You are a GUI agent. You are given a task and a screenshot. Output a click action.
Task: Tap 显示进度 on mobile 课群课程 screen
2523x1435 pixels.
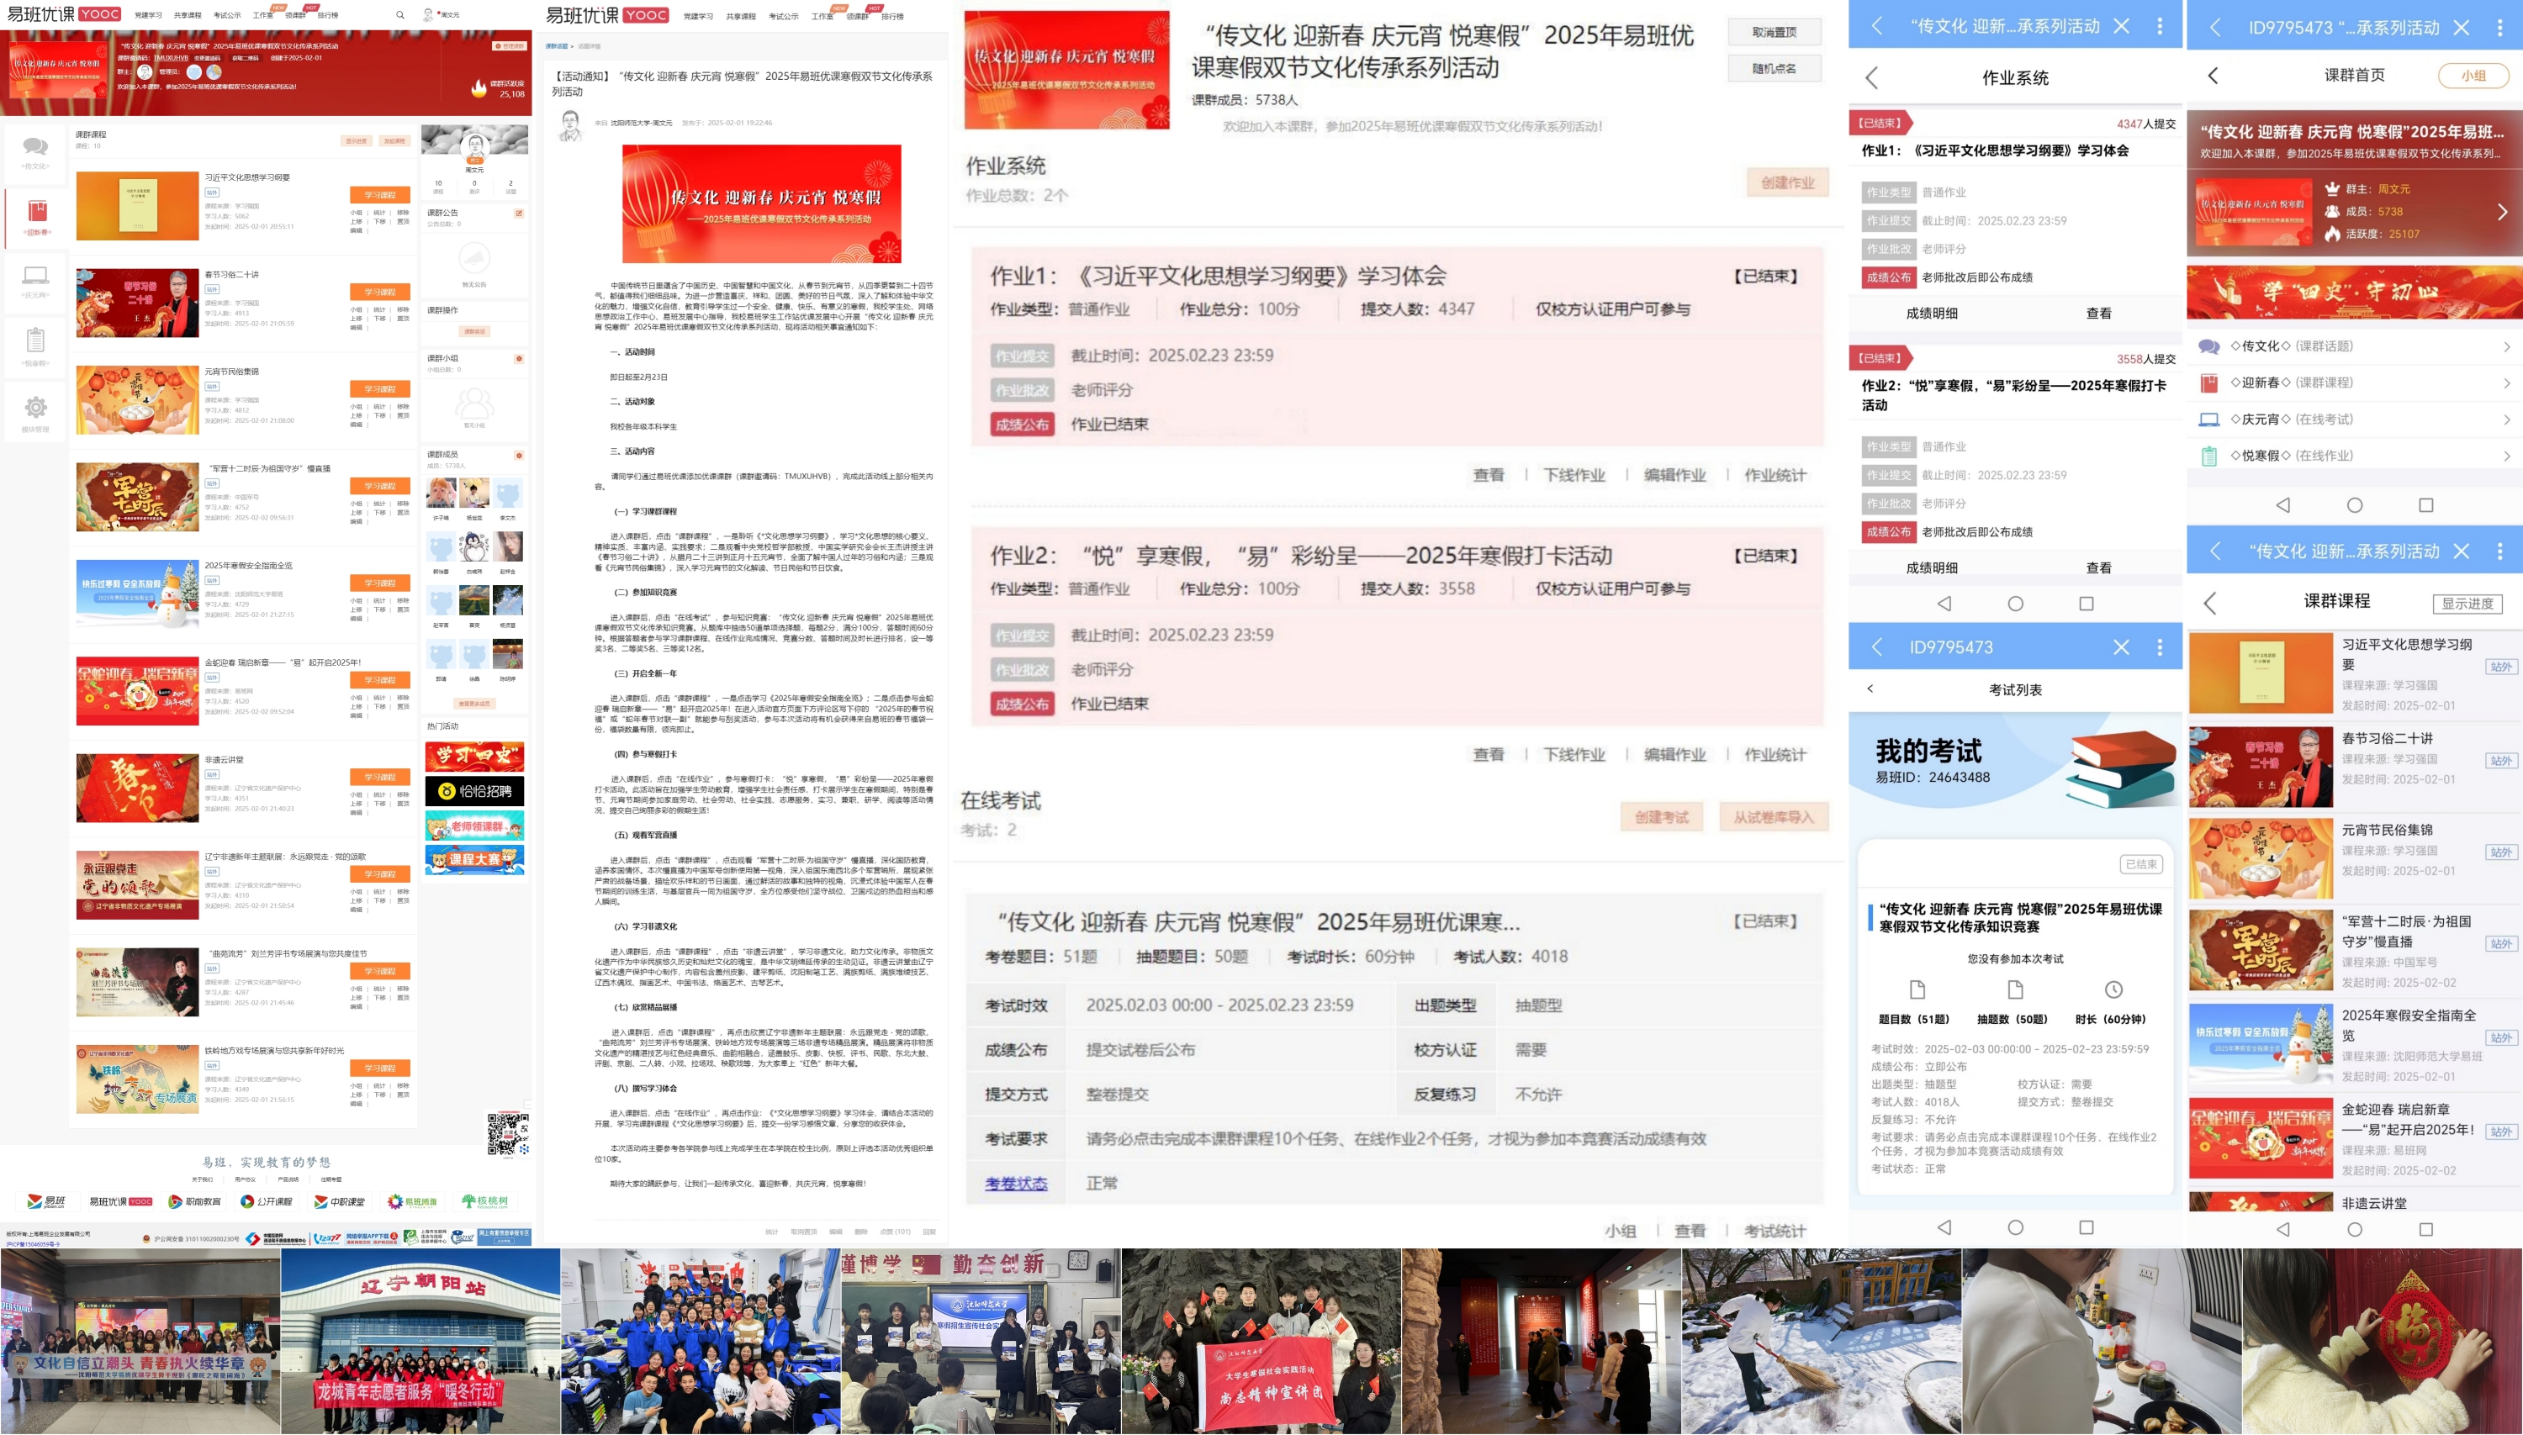(2467, 604)
